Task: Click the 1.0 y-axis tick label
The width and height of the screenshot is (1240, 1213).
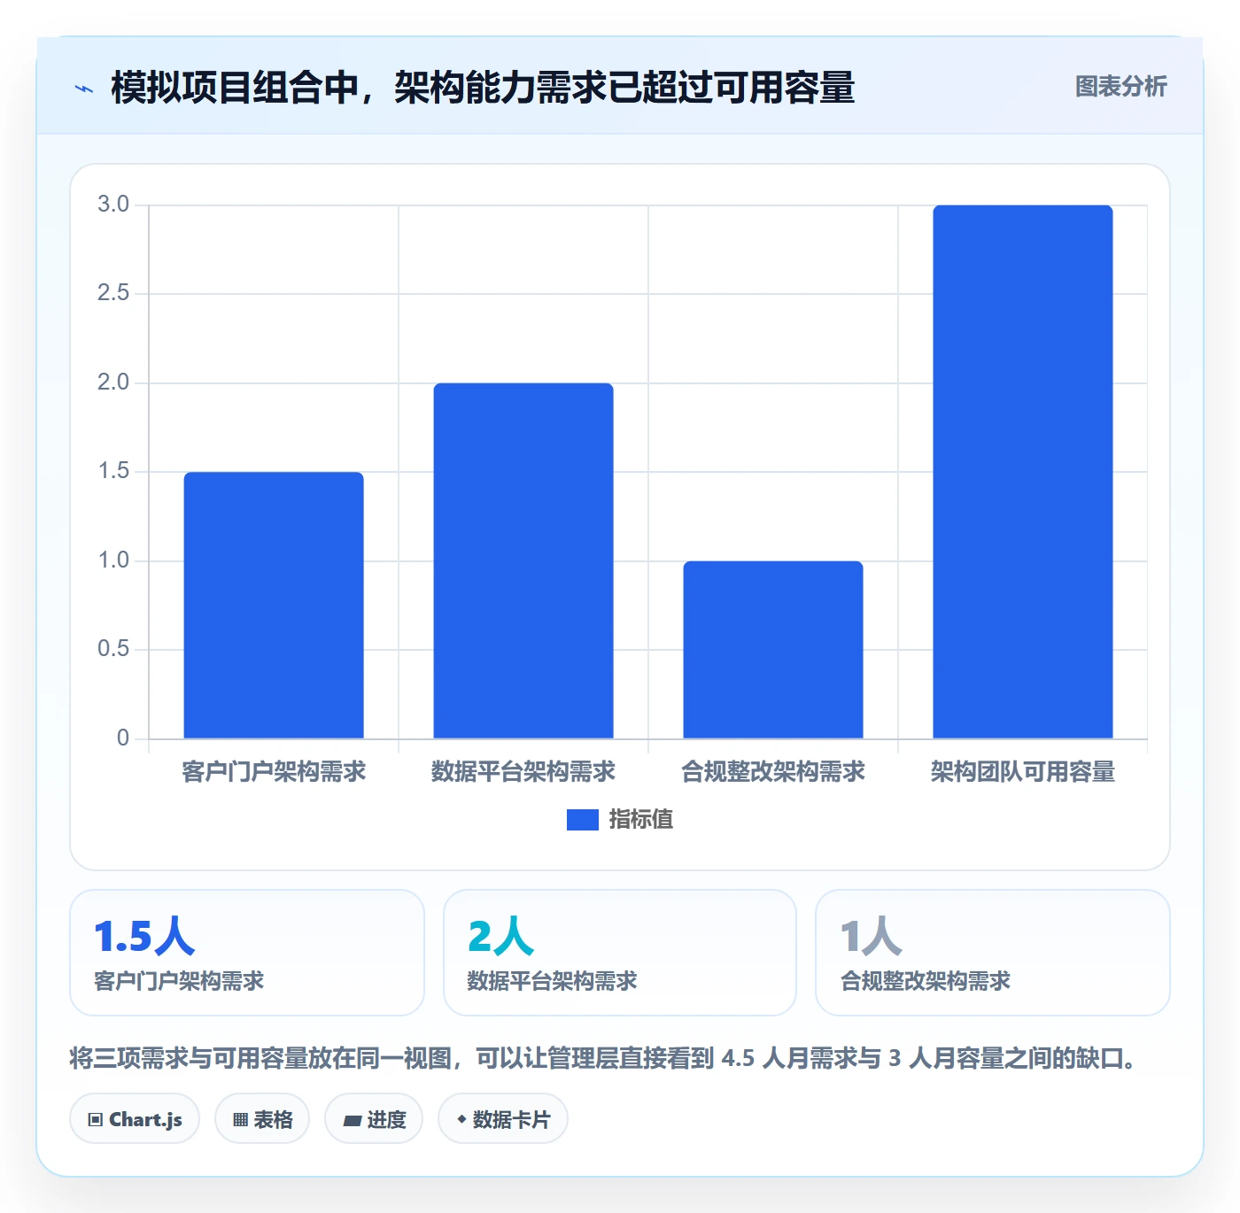Action: pos(113,560)
